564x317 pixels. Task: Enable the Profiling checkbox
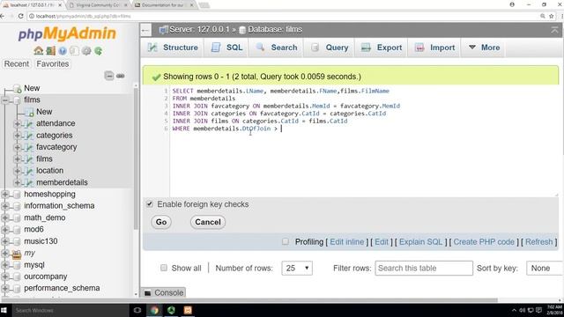tap(286, 241)
